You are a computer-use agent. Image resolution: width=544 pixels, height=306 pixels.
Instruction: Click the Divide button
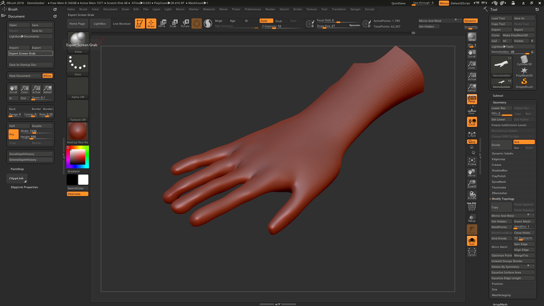[501, 145]
